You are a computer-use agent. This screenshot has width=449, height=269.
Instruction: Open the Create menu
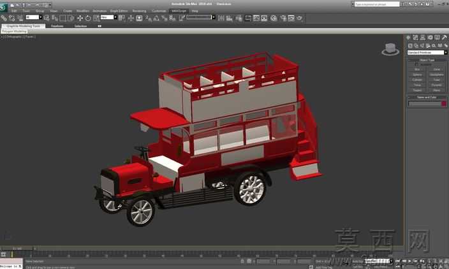(68, 11)
